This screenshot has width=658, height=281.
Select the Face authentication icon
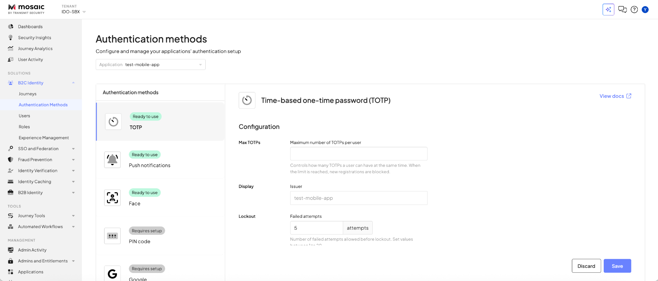tap(112, 198)
